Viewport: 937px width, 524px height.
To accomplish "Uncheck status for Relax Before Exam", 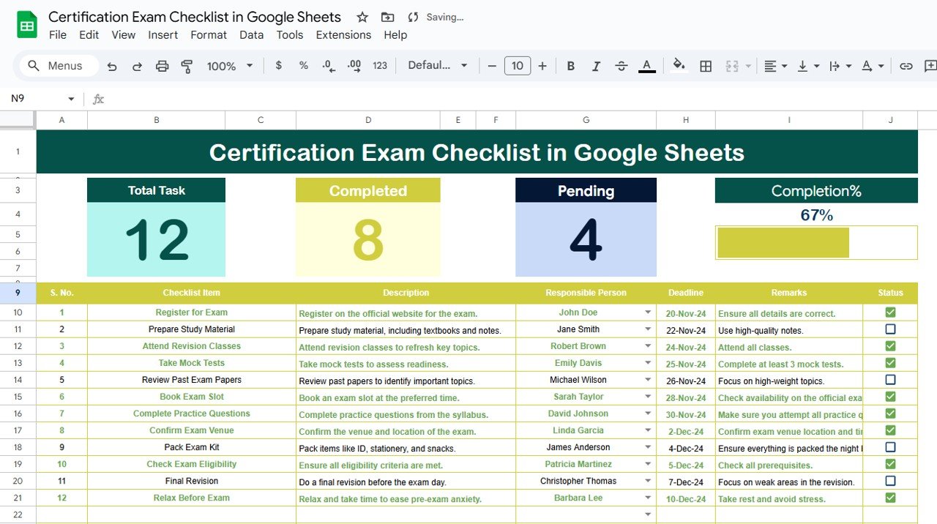I will 890,498.
